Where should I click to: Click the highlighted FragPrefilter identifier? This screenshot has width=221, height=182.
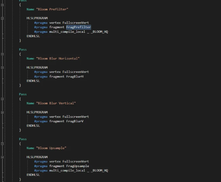tap(78, 27)
